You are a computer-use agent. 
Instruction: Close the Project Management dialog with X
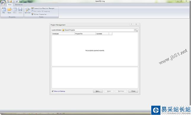pyautogui.click(x=136, y=24)
